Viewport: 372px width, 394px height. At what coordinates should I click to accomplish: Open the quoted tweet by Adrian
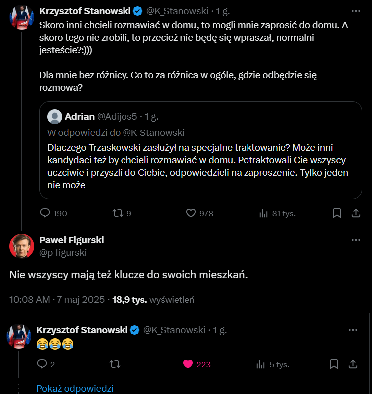[200, 159]
